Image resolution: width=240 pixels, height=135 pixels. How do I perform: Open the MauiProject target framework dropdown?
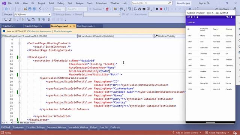tap(39, 36)
